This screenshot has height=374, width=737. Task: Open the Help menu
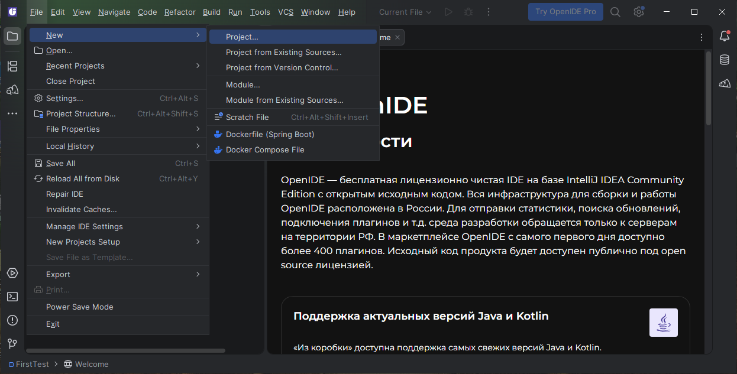[347, 12]
